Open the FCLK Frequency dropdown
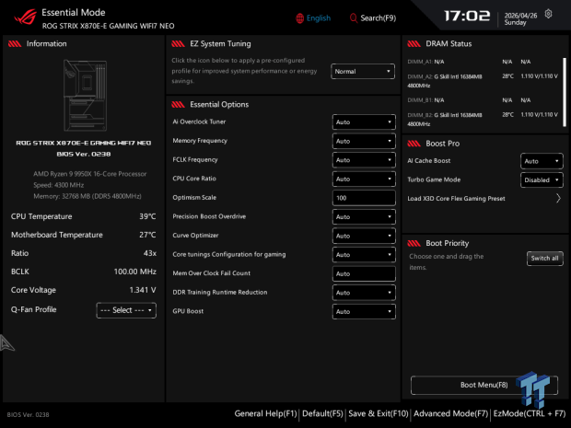Viewport: 571px width, 428px height. tap(364, 160)
